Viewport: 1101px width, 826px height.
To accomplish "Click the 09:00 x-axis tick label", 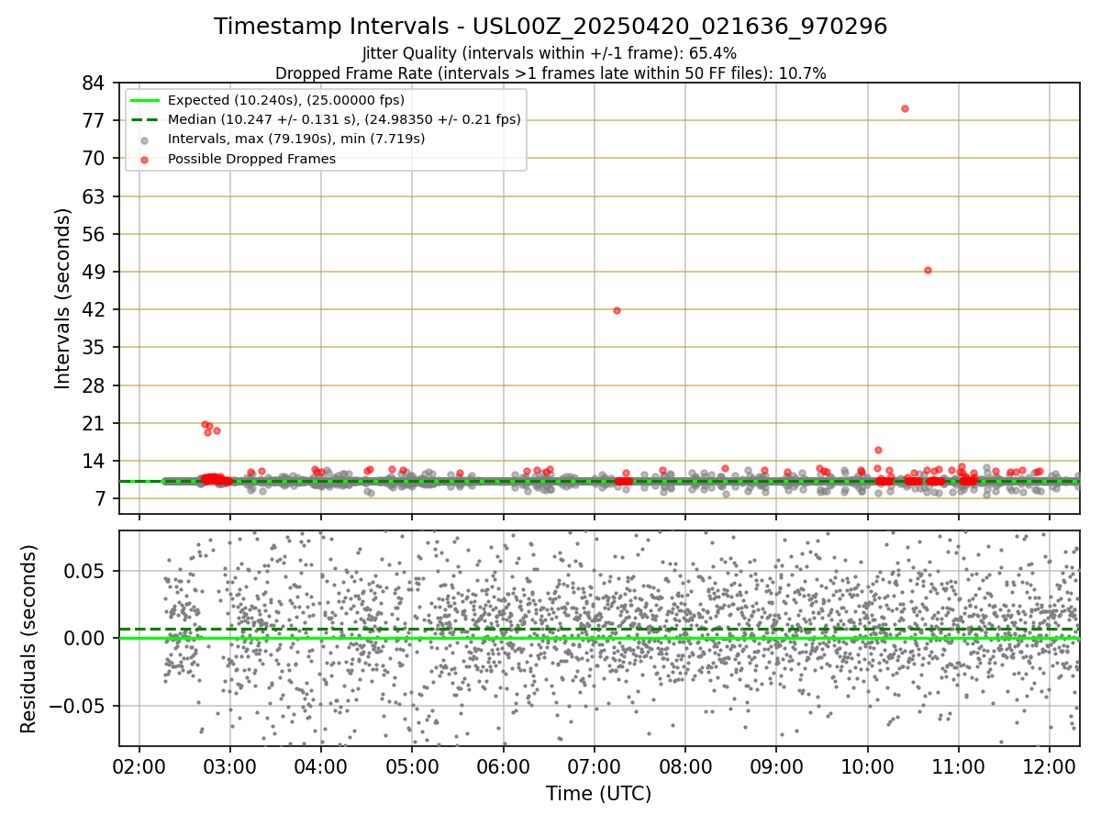I will click(x=776, y=765).
